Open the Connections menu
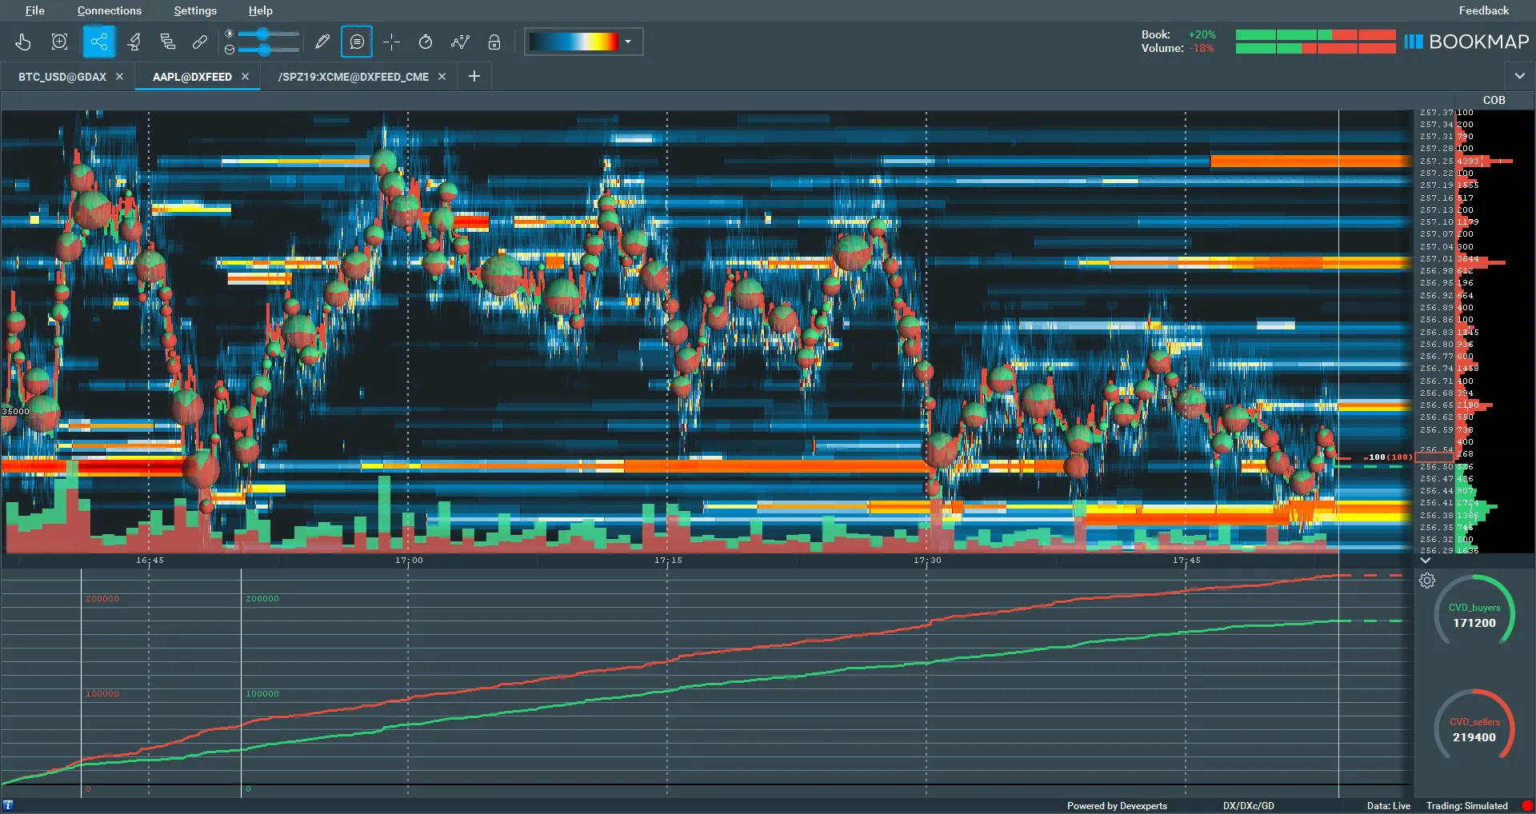 [109, 10]
